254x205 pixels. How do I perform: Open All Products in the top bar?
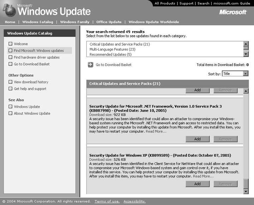(165, 4)
